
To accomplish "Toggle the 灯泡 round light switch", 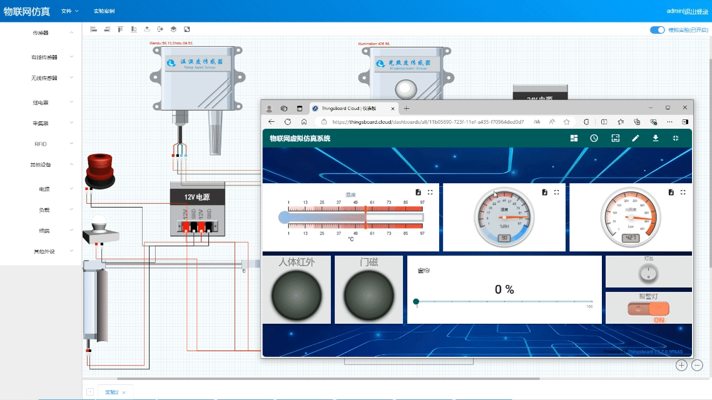I will click(x=648, y=273).
